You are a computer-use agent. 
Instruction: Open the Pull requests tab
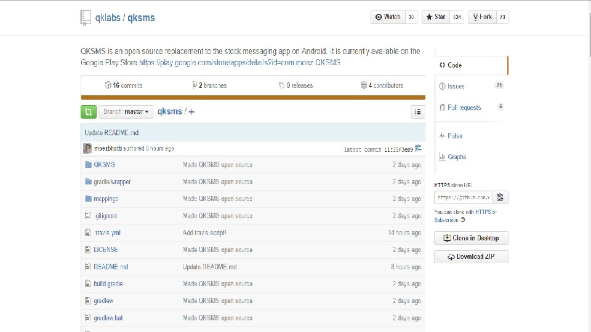[x=471, y=107]
